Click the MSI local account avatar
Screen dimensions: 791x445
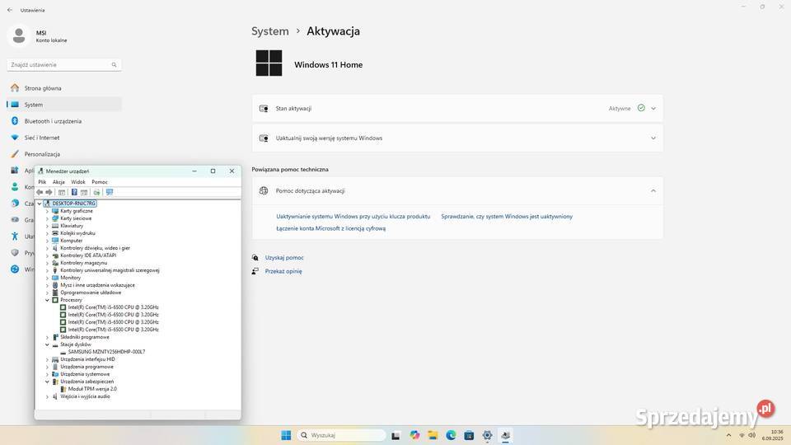19,35
